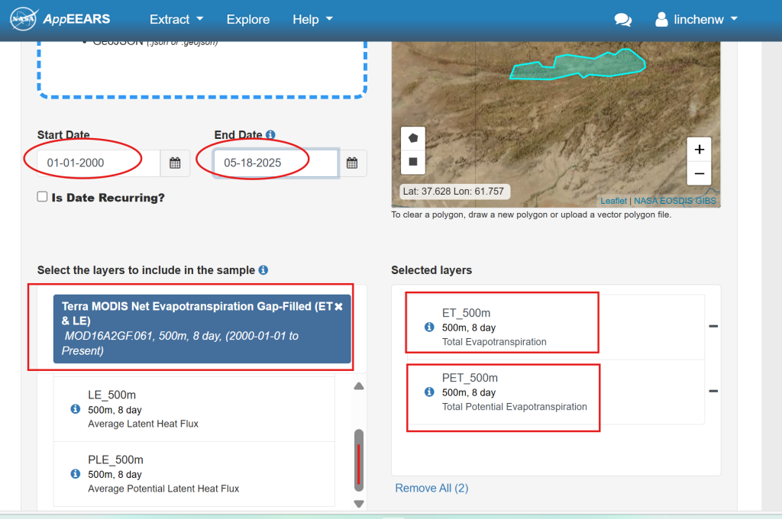The height and width of the screenshot is (519, 782).
Task: Click the PET_500m selected layer name
Action: click(x=470, y=377)
